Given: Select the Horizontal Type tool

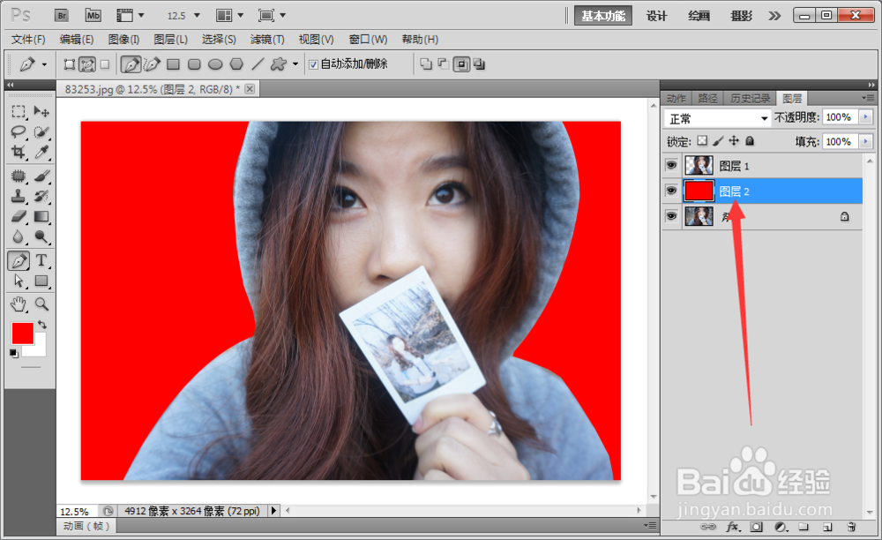Looking at the screenshot, I should coord(41,260).
